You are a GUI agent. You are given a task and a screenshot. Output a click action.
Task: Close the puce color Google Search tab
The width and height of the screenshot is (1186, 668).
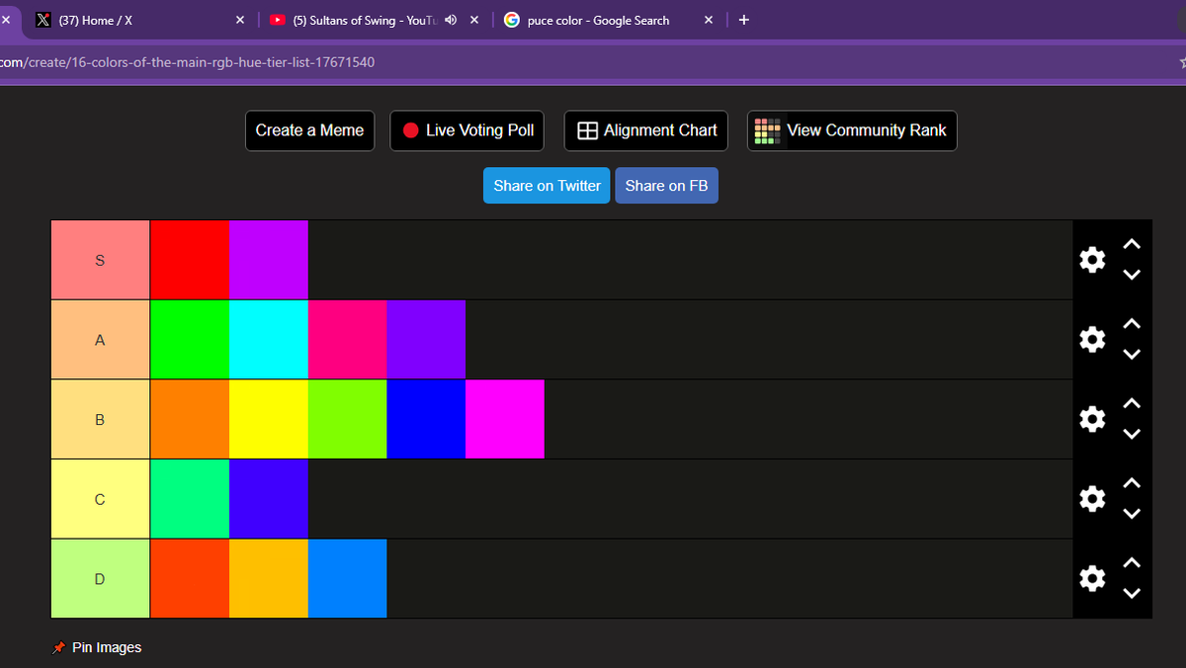[x=709, y=20]
